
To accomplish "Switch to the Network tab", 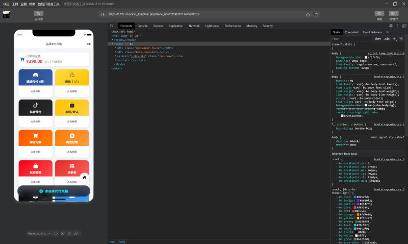I will pos(194,26).
